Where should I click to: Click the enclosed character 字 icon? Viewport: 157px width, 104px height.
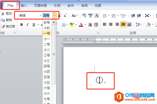96,25
